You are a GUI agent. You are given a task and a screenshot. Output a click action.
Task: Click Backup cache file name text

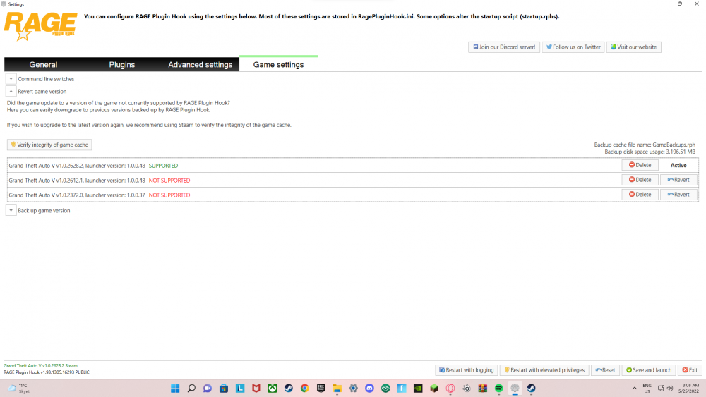645,145
